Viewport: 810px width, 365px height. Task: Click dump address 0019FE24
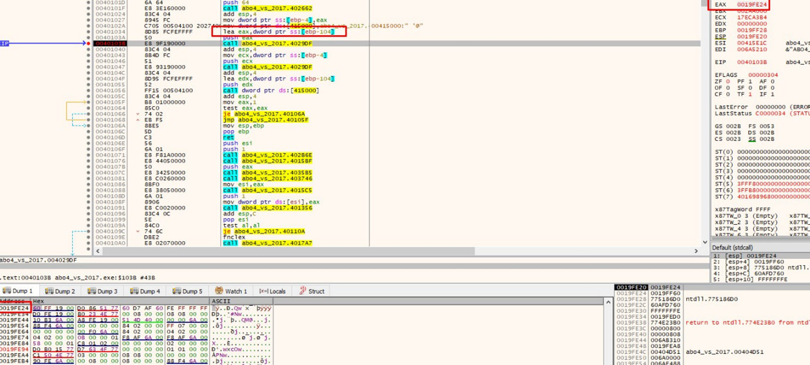15,307
